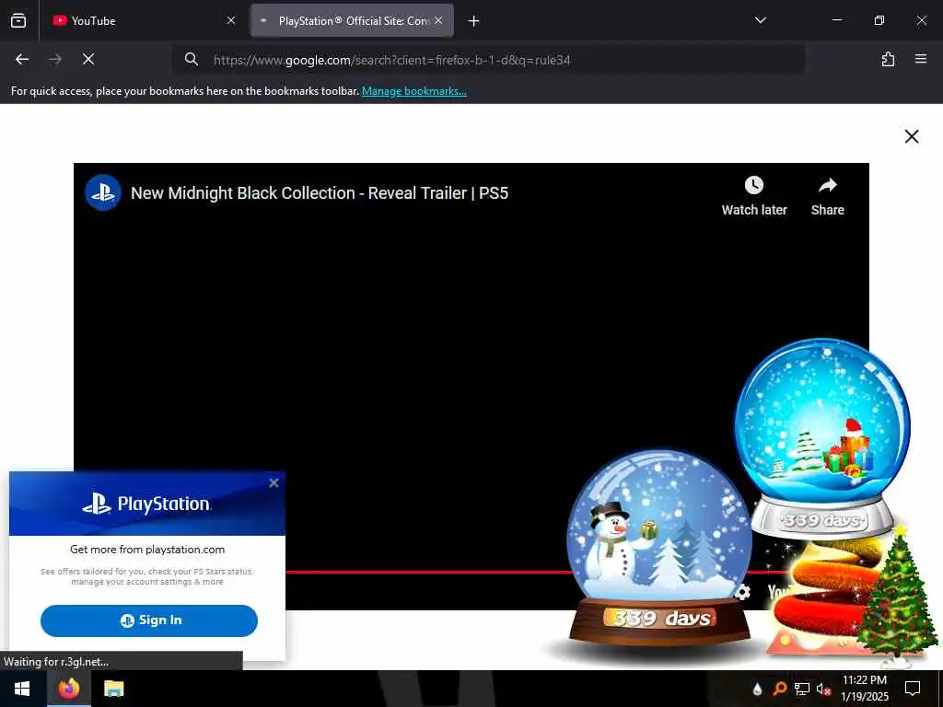Click the water drop tray icon

click(757, 689)
